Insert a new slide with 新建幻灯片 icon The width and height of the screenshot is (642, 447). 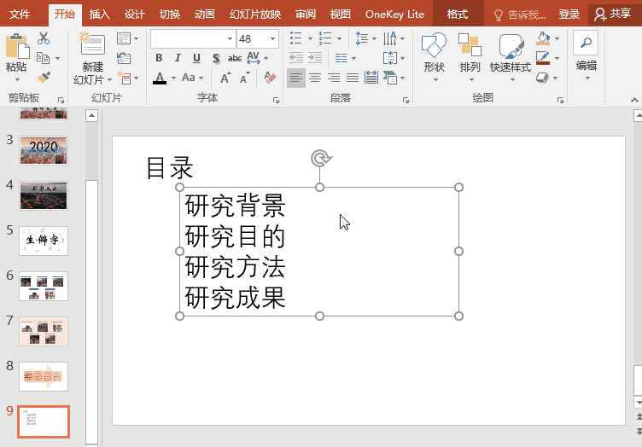click(x=92, y=44)
